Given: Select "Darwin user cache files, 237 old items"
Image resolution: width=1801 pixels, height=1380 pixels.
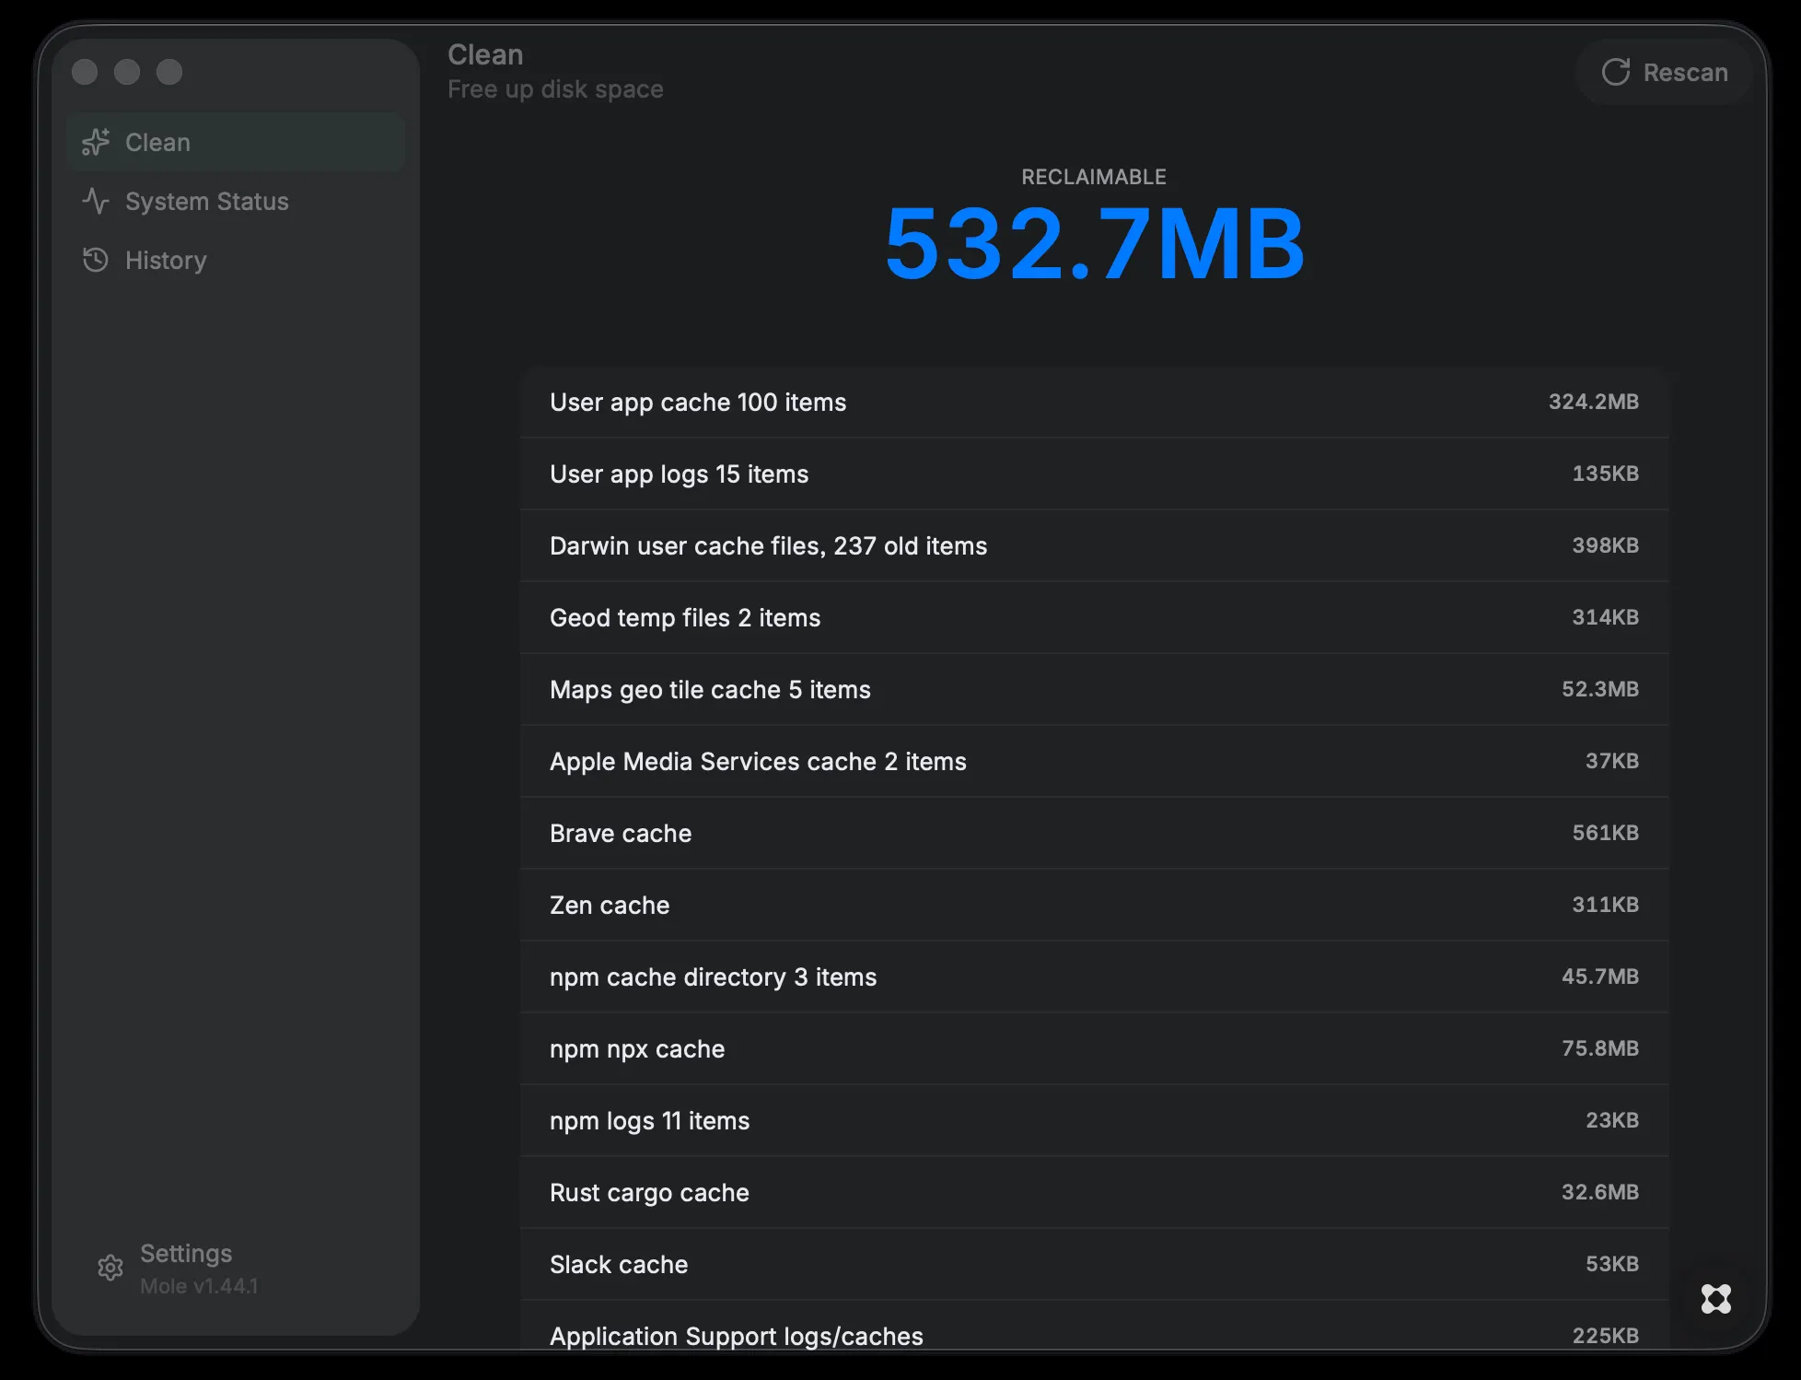Looking at the screenshot, I should pyautogui.click(x=1094, y=545).
